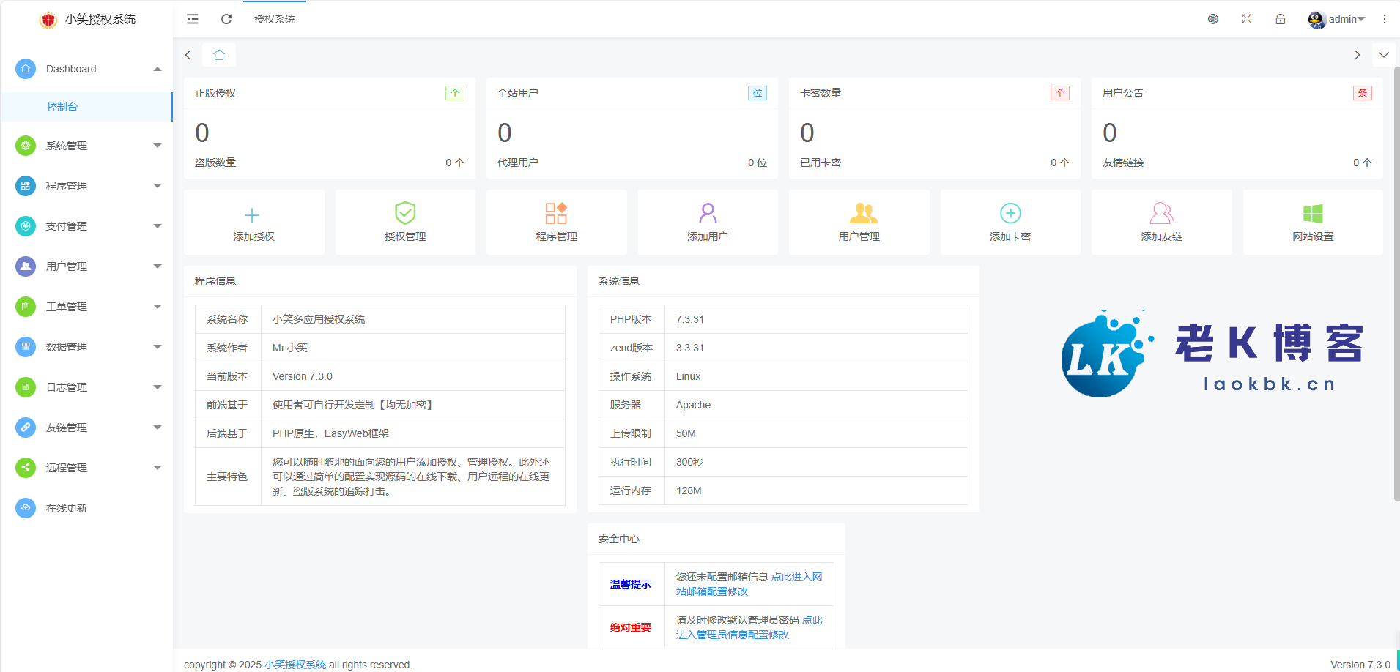Expand the 工单管理 sidebar menu

[x=86, y=307]
